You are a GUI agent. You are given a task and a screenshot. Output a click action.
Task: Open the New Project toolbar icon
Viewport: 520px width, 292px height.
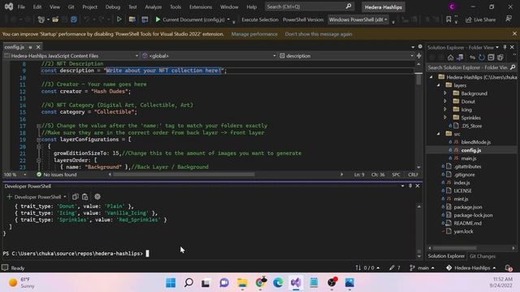[41, 19]
